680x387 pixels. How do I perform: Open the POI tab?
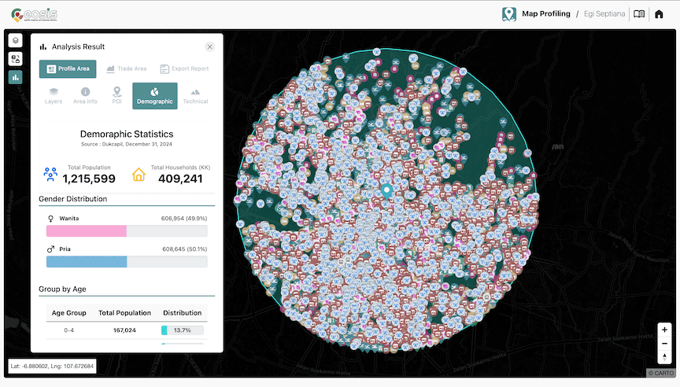point(116,95)
